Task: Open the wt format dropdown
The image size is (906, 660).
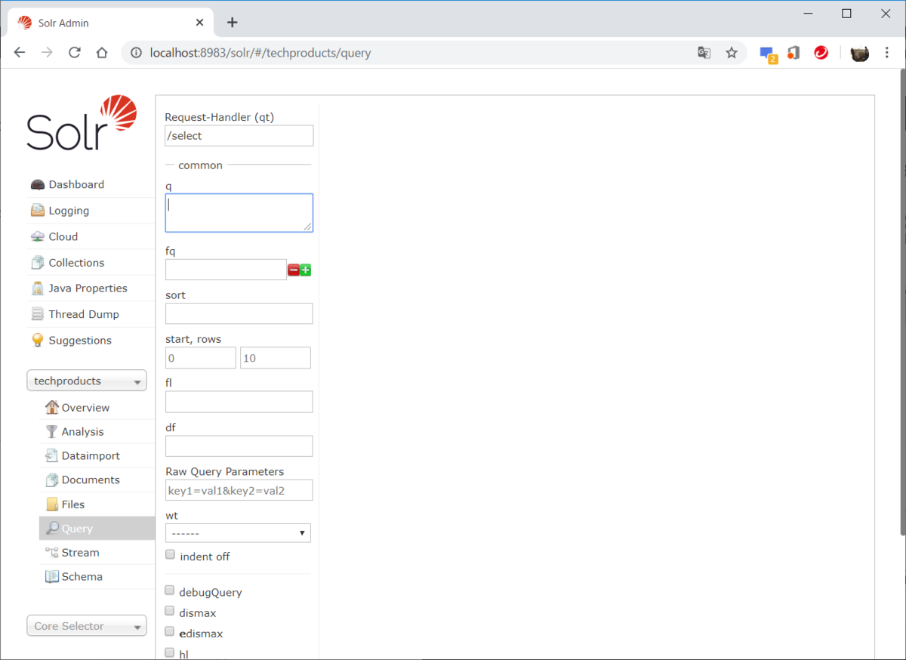Action: point(238,532)
